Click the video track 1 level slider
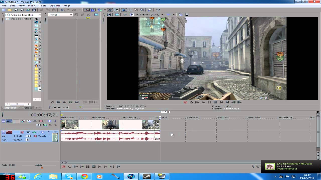This screenshot has height=180, width=321. 38,125
